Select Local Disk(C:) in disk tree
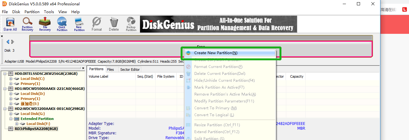 [33, 79]
